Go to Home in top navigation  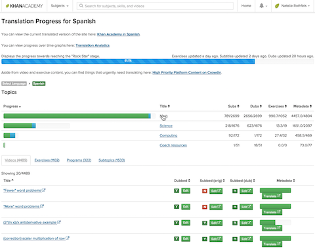click(246, 6)
